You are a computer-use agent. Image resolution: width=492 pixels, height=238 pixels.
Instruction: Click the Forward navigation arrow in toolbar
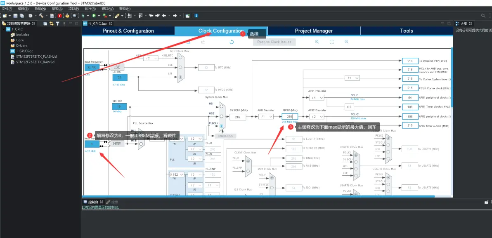pos(175,15)
